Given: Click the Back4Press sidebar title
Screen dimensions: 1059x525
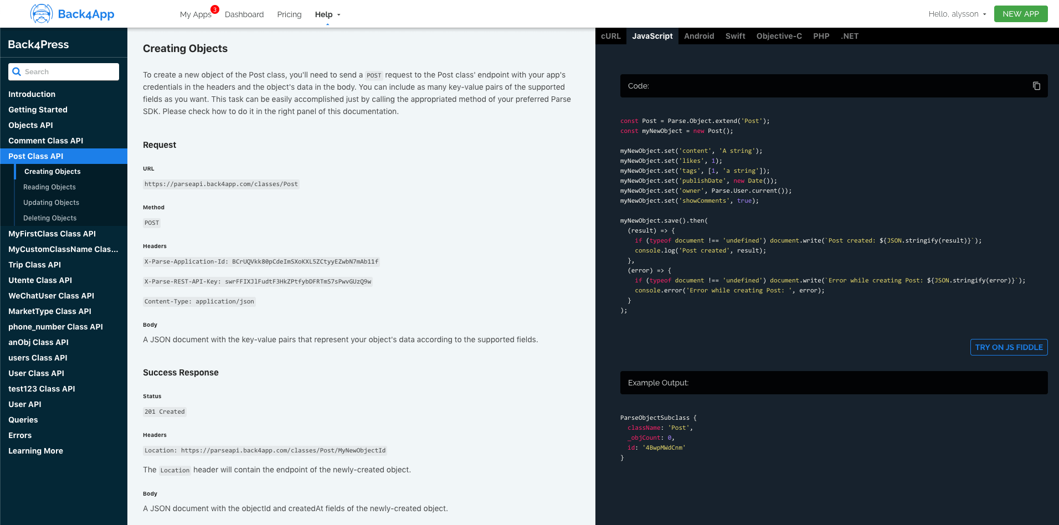Looking at the screenshot, I should coord(38,44).
